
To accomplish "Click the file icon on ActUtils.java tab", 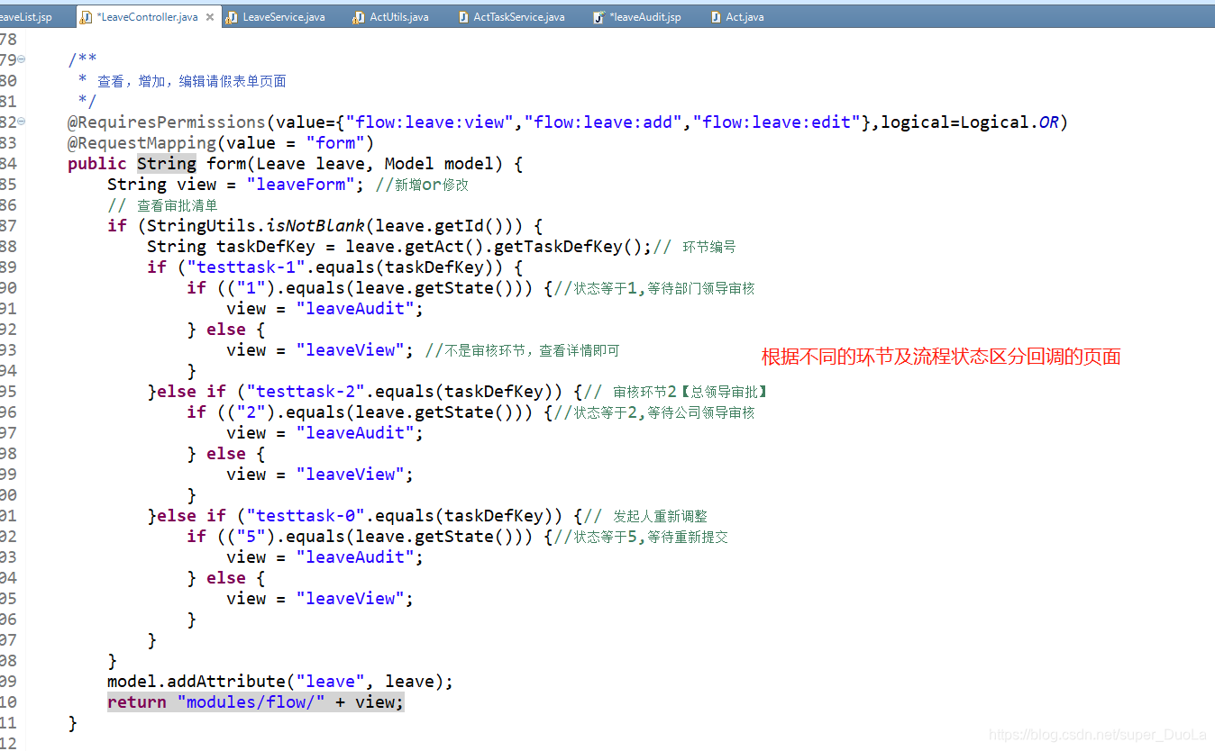I will point(359,17).
